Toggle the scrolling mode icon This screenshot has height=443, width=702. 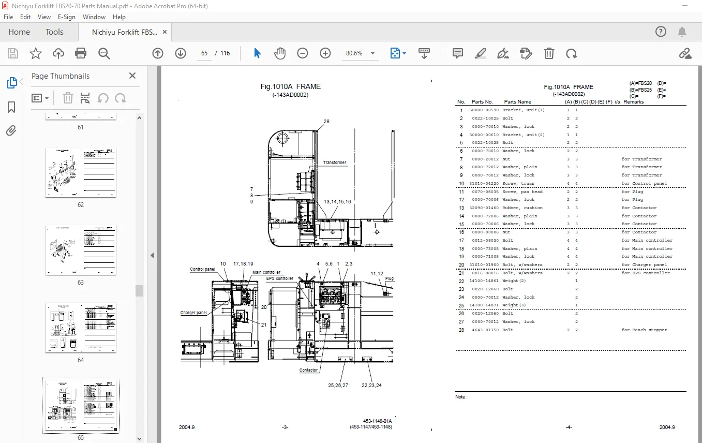[424, 53]
